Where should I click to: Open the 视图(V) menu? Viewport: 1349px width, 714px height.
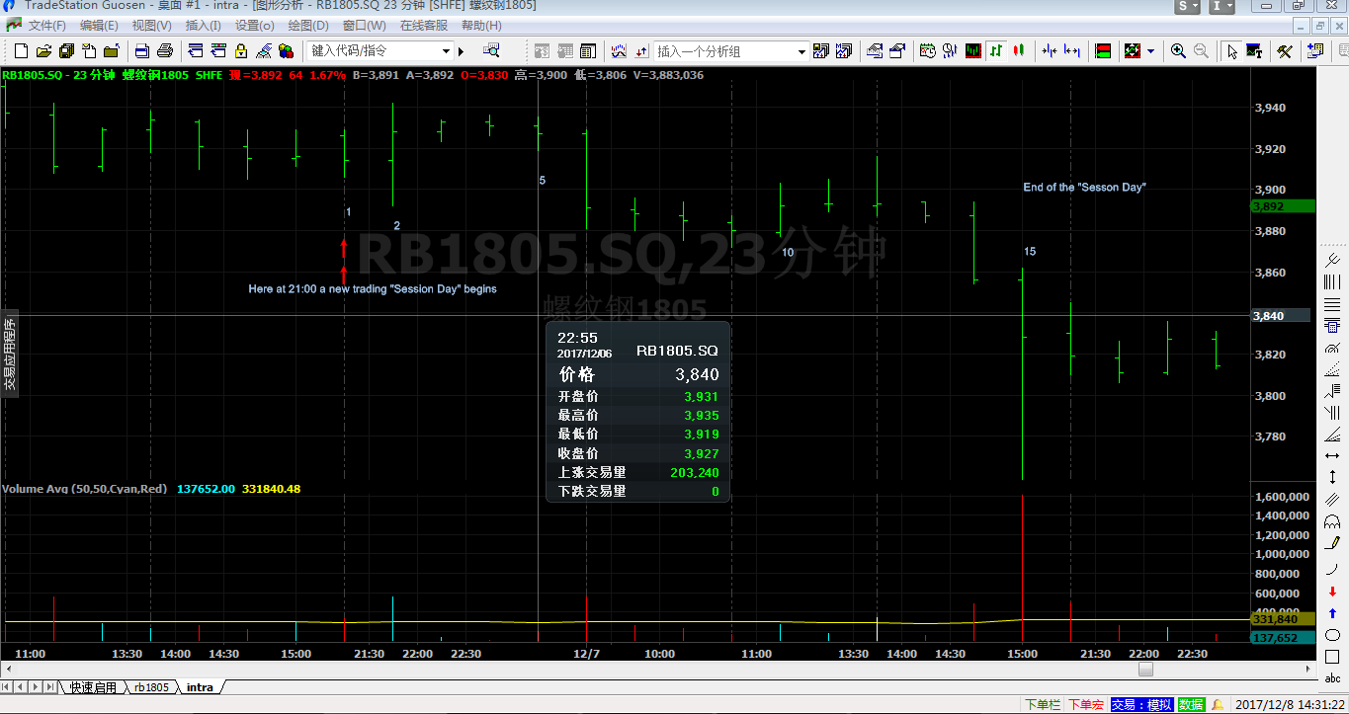click(x=151, y=26)
